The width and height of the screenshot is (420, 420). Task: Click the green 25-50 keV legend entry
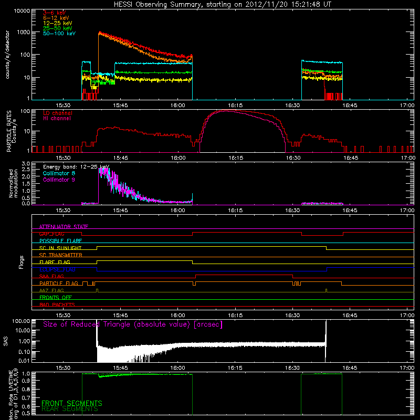pyautogui.click(x=58, y=28)
